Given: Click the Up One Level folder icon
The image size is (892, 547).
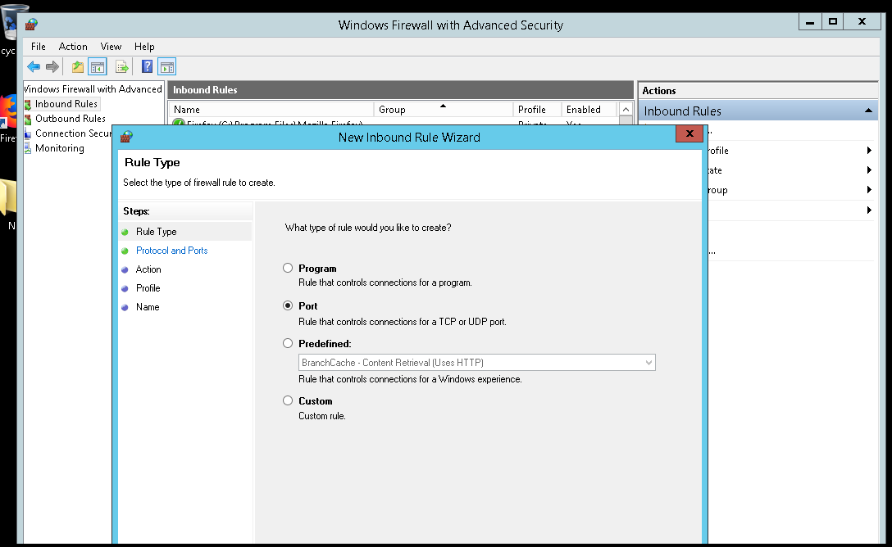Looking at the screenshot, I should [x=77, y=67].
